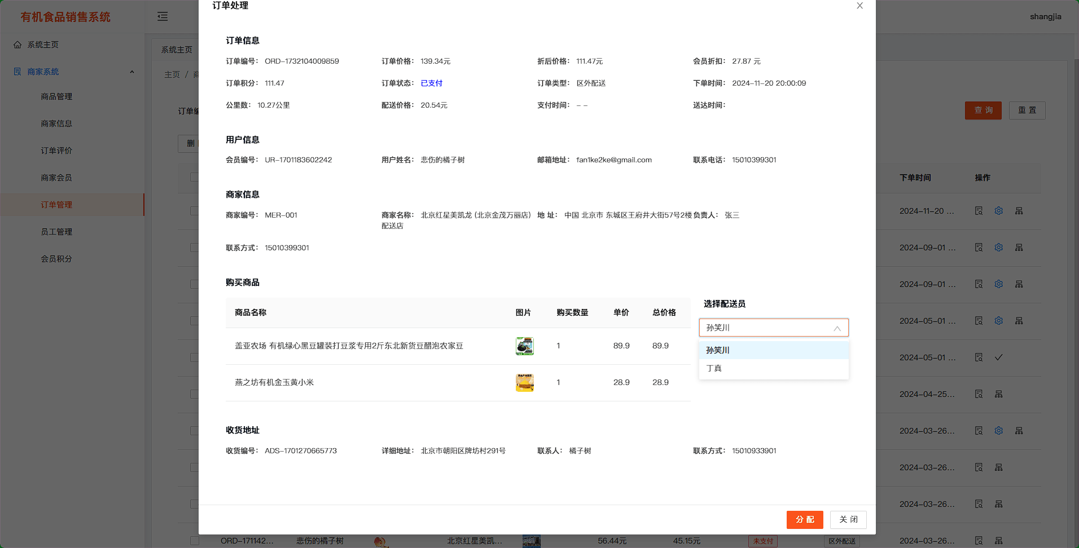The width and height of the screenshot is (1079, 548).
Task: Collapse the 商家系统 submenu arrow
Action: tap(132, 72)
